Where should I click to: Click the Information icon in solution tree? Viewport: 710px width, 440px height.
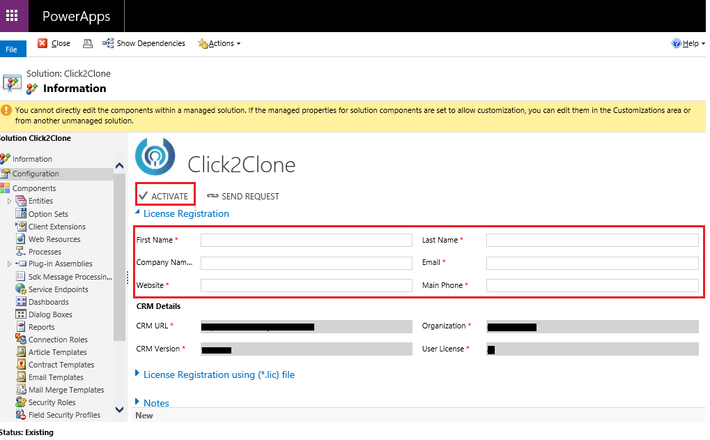click(x=6, y=158)
